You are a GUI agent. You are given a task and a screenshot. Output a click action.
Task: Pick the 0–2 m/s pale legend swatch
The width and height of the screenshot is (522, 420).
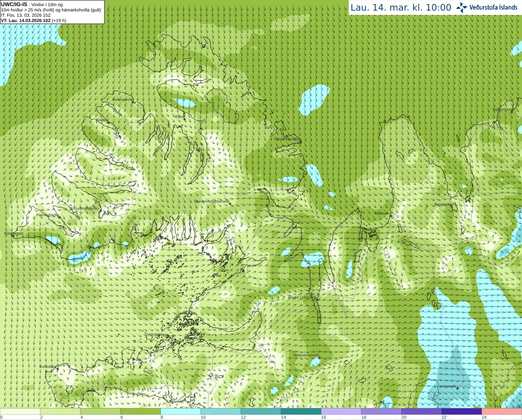click(20, 411)
